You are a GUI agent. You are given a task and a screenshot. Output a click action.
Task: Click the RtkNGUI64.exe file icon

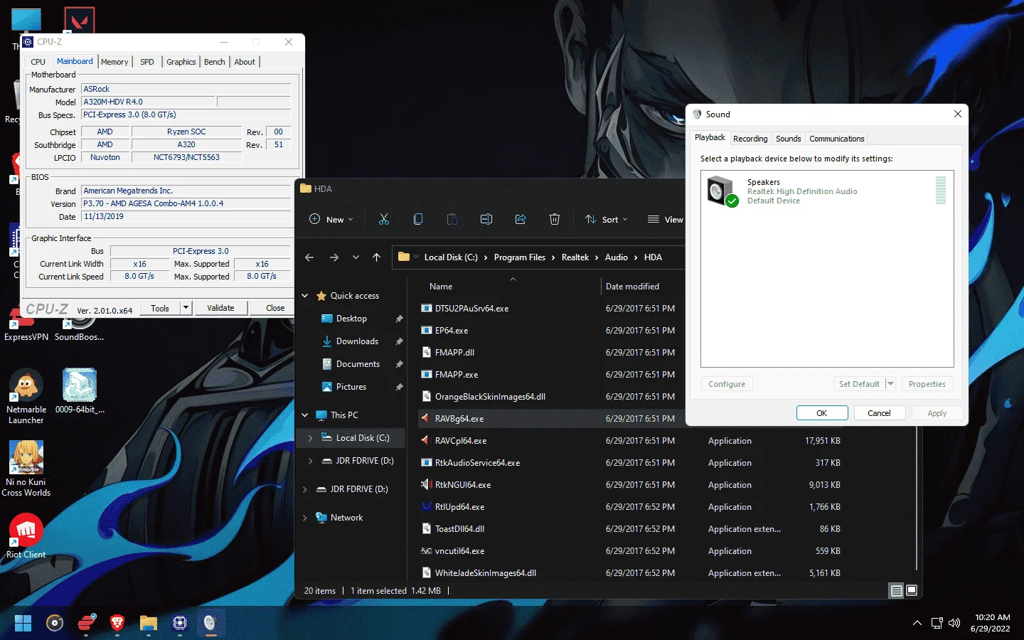[426, 484]
